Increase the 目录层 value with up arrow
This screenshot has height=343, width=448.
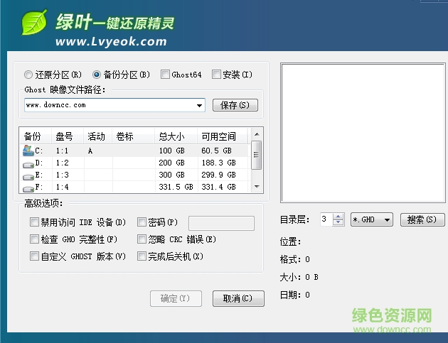[338, 217]
